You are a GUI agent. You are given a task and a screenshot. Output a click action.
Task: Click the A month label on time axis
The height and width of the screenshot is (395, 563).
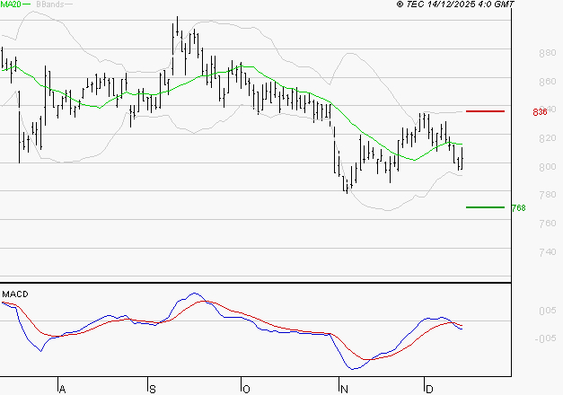(x=62, y=390)
